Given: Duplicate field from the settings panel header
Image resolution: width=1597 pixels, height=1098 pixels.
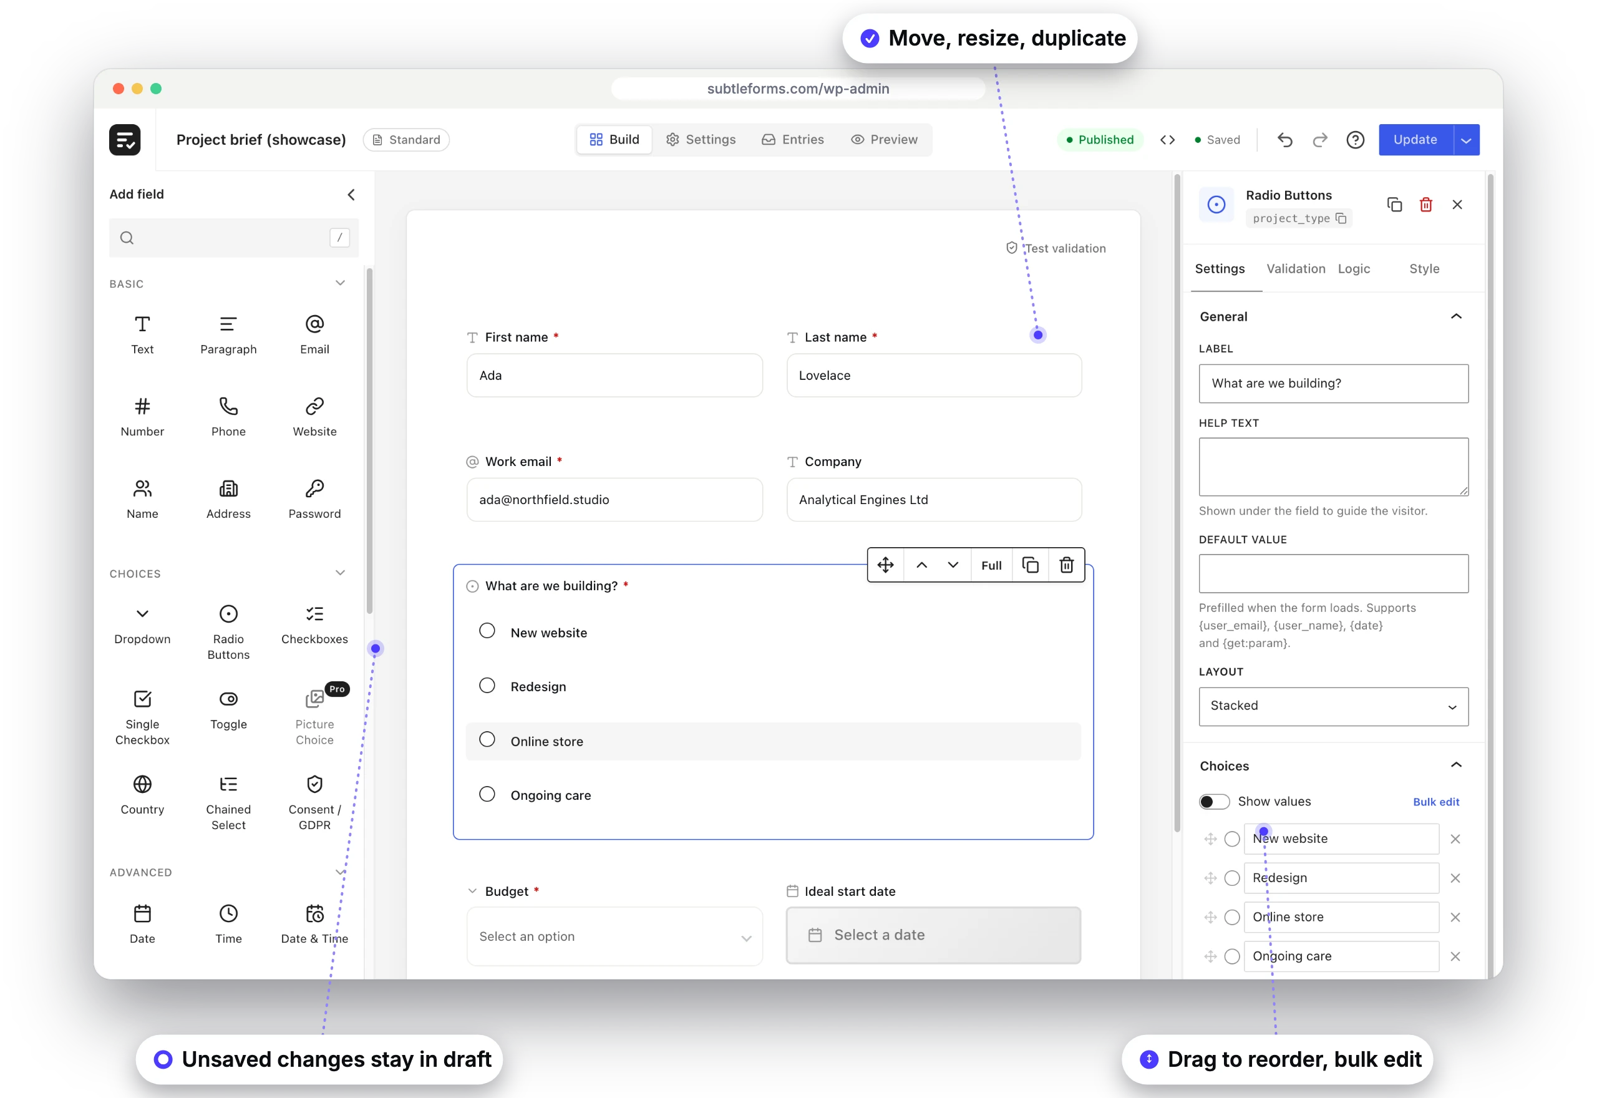Looking at the screenshot, I should (x=1394, y=205).
